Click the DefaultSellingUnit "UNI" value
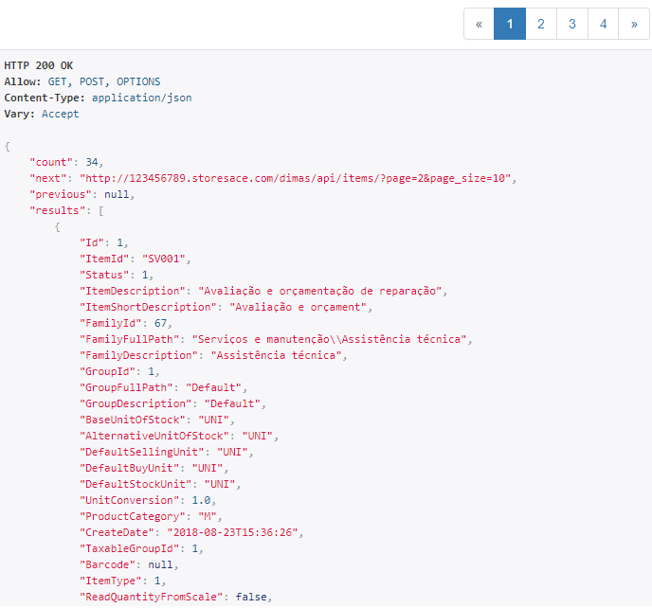Screen dimensions: 652x608 point(232,452)
